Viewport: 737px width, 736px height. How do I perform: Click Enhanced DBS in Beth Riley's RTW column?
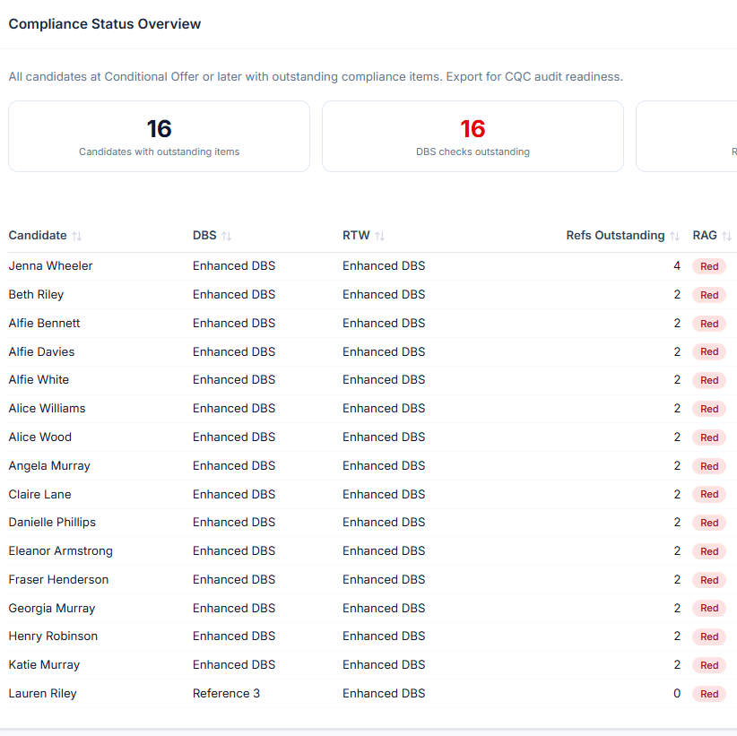click(x=384, y=294)
